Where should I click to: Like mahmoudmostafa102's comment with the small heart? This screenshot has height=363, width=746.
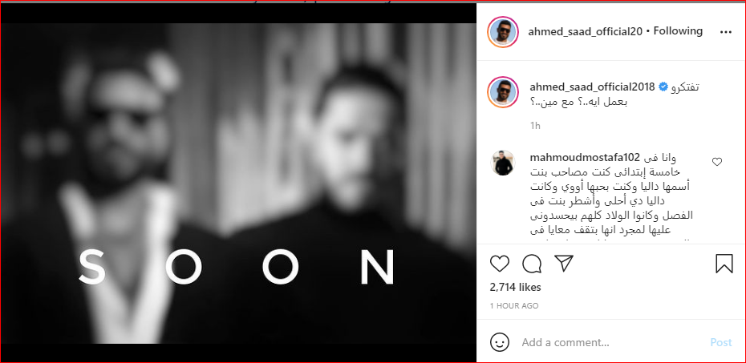[717, 162]
